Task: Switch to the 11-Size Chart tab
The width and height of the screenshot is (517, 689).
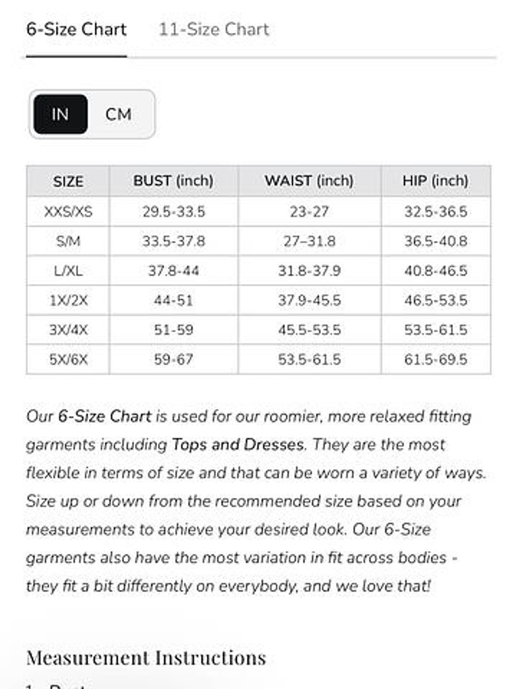Action: click(214, 30)
